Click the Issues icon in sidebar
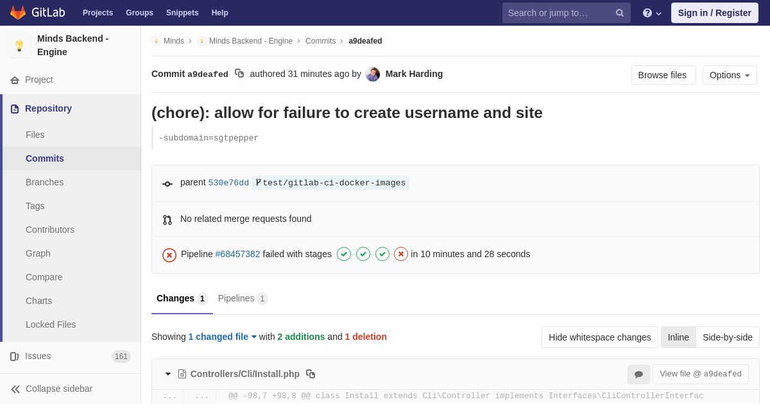Screen dimensions: 770x404 15,357
